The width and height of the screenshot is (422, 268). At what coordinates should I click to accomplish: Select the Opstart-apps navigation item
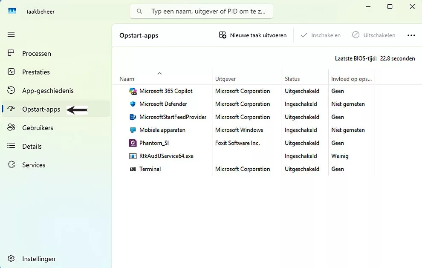point(56,109)
